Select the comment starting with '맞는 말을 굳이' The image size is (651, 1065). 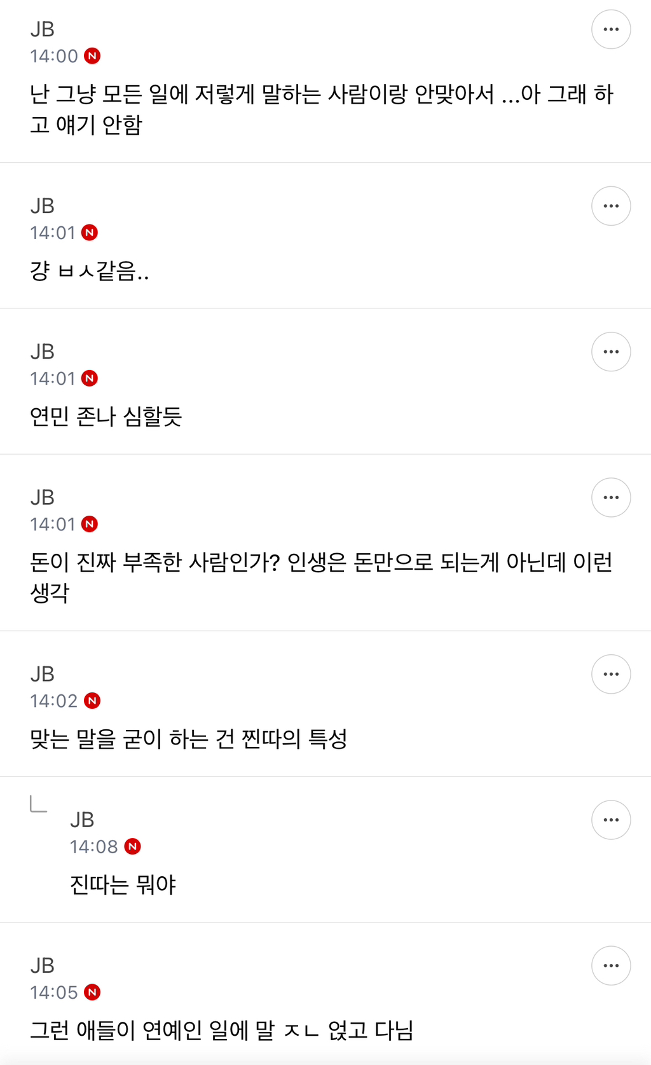[x=188, y=739]
